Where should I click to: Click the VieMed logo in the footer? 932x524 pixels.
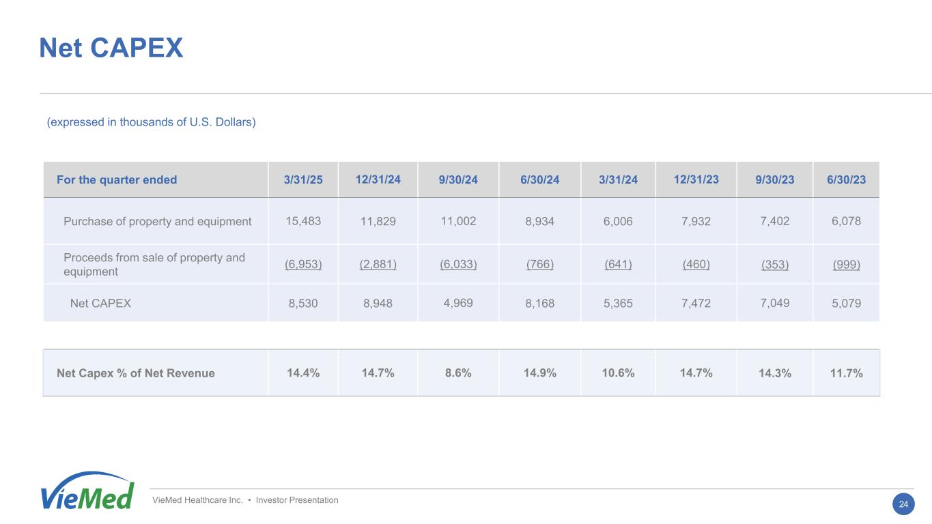click(x=87, y=491)
